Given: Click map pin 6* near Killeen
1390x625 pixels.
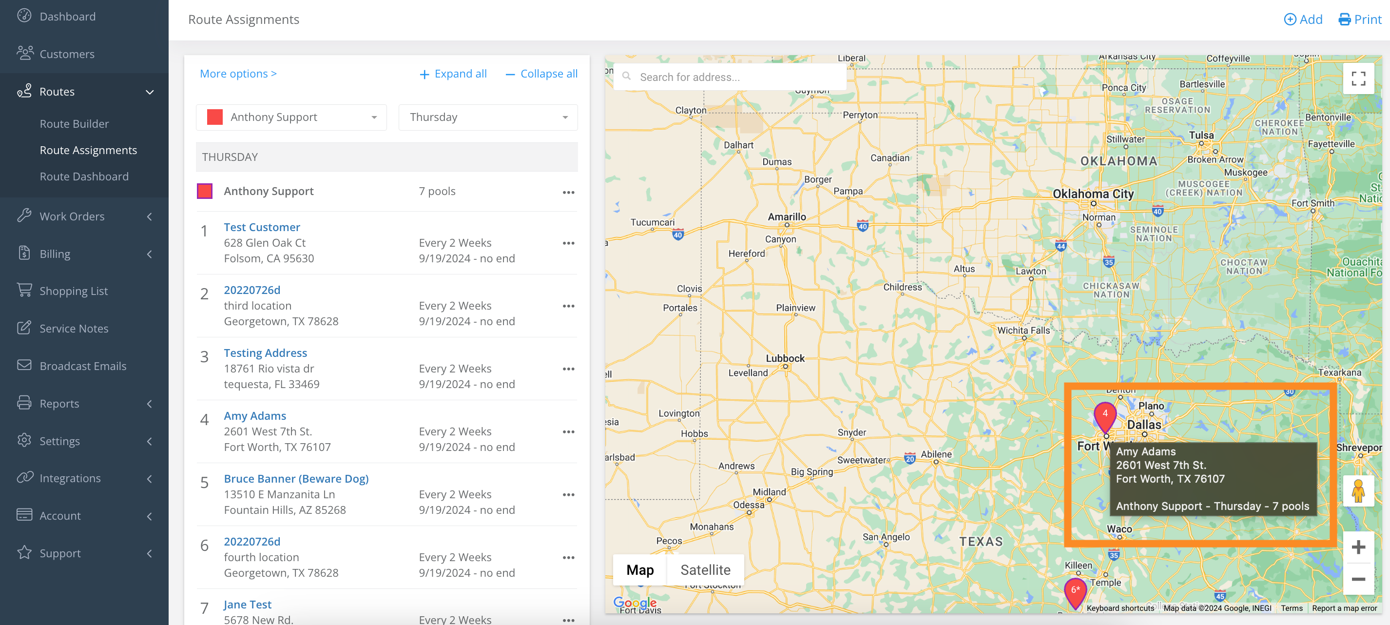Looking at the screenshot, I should pos(1075,593).
